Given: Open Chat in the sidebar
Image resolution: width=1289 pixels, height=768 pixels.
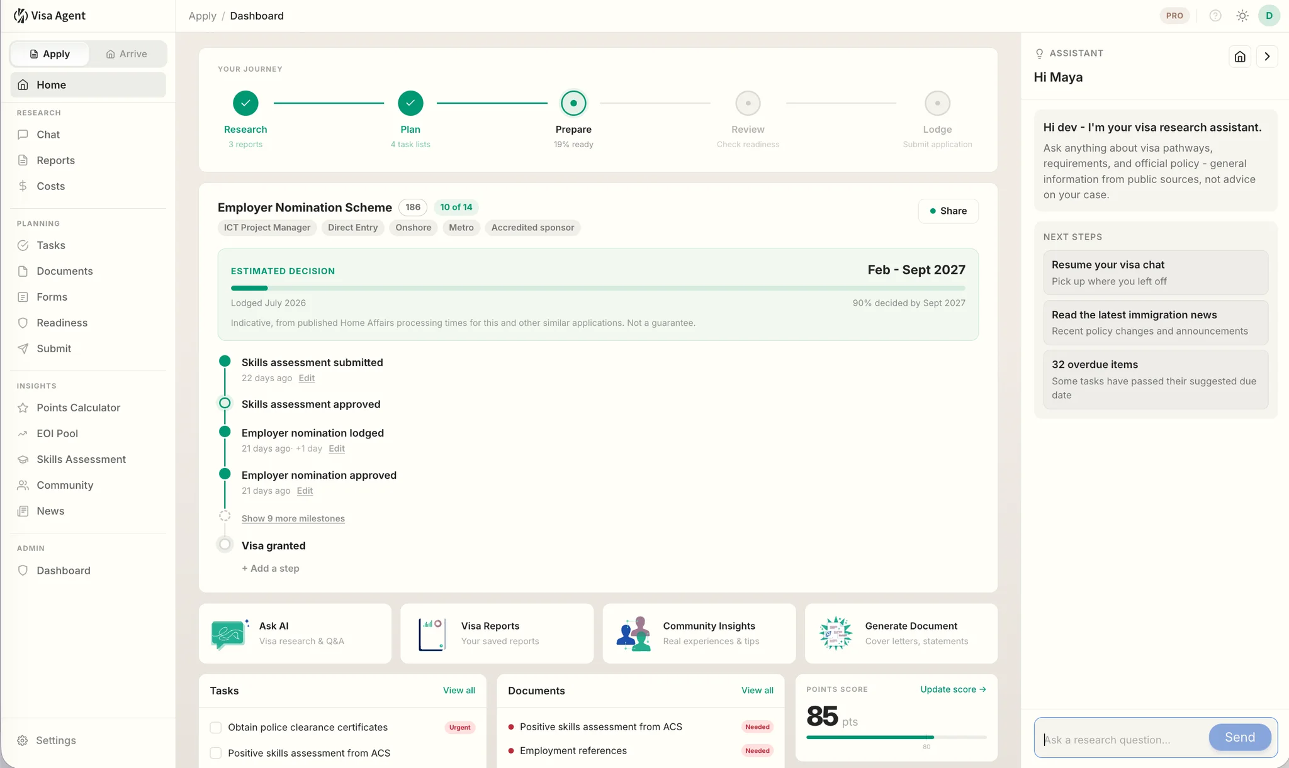Looking at the screenshot, I should (x=88, y=135).
